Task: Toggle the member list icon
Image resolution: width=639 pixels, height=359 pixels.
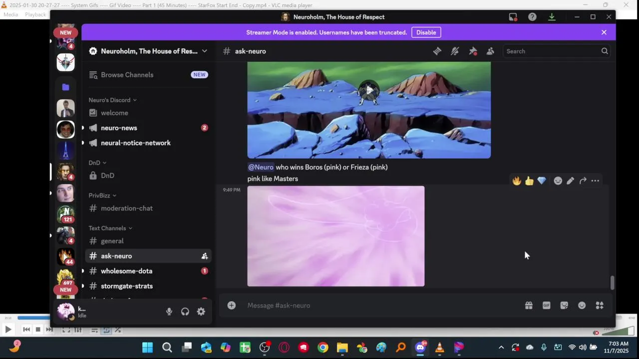Action: click(x=490, y=51)
